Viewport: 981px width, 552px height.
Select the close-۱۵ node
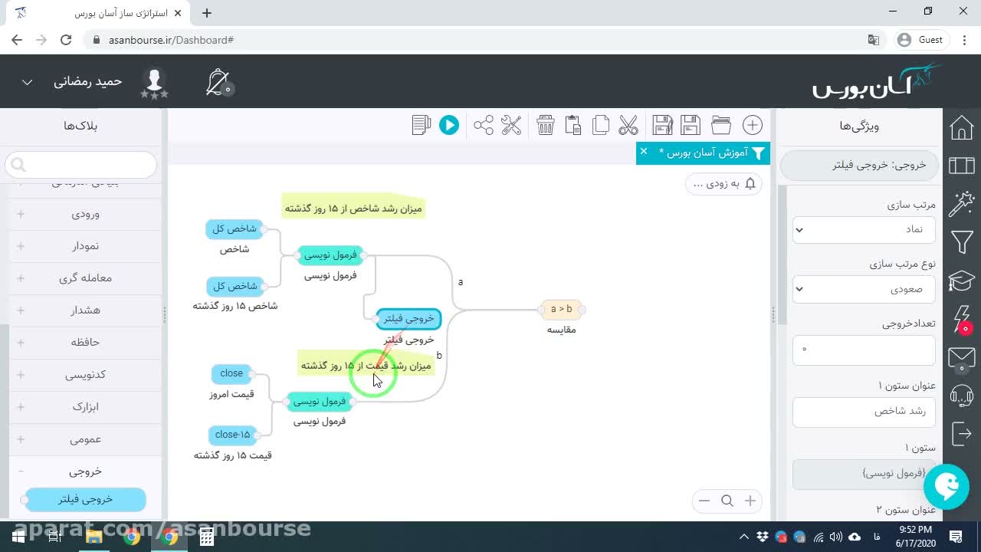(232, 435)
